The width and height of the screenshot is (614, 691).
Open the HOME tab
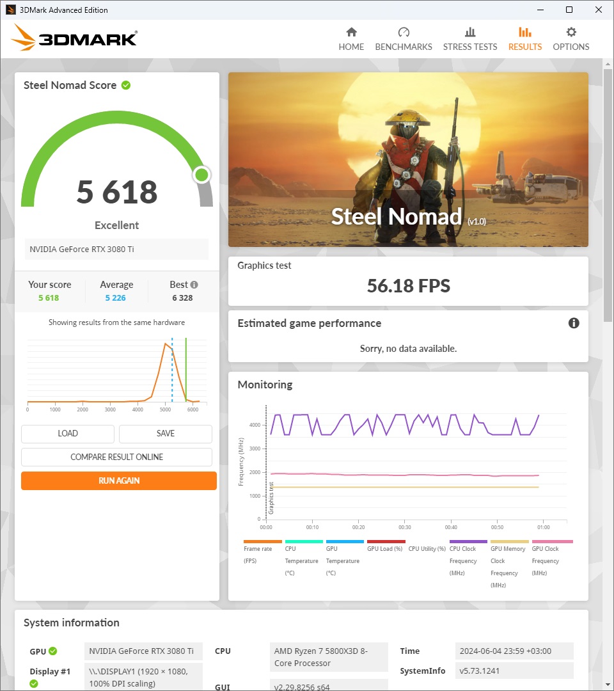(351, 39)
